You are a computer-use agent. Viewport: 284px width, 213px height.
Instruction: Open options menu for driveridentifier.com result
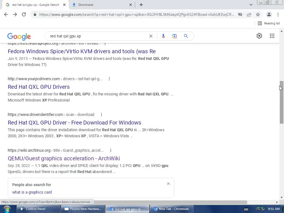tap(102, 115)
